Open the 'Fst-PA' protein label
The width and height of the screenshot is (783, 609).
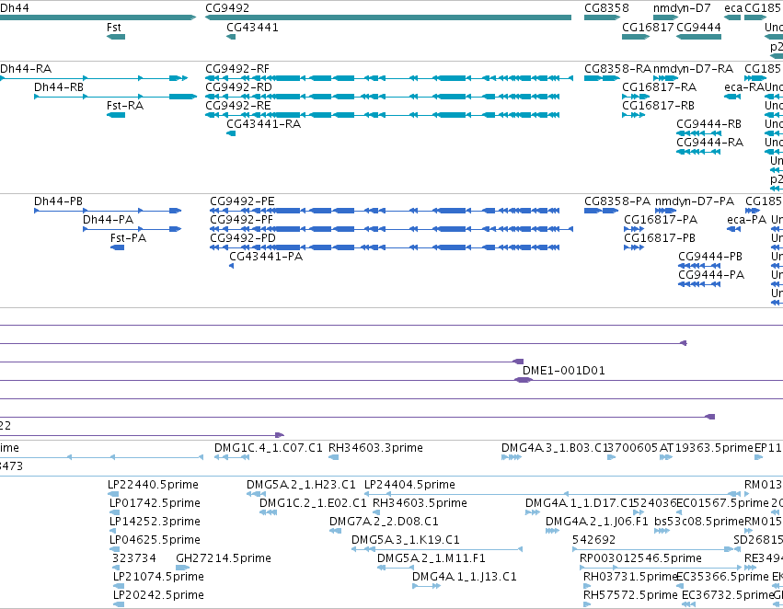(x=128, y=238)
